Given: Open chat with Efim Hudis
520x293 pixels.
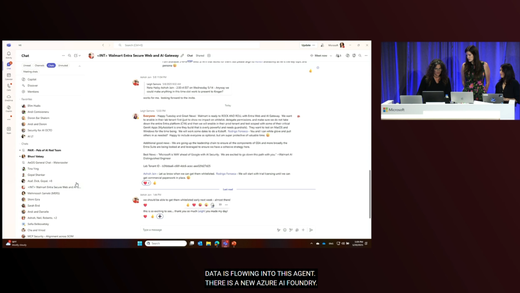Looking at the screenshot, I should 34,106.
